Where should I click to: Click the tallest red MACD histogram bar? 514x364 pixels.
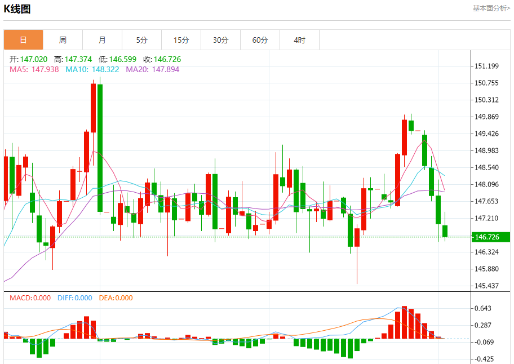pyautogui.click(x=404, y=322)
